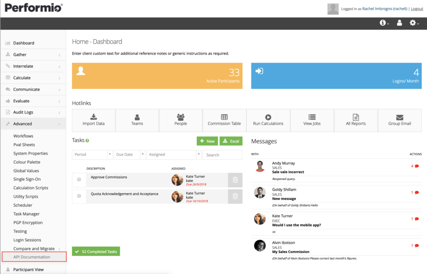The width and height of the screenshot is (427, 274).
Task: Expand the Audit Logs sidebar menu
Action: [33, 112]
